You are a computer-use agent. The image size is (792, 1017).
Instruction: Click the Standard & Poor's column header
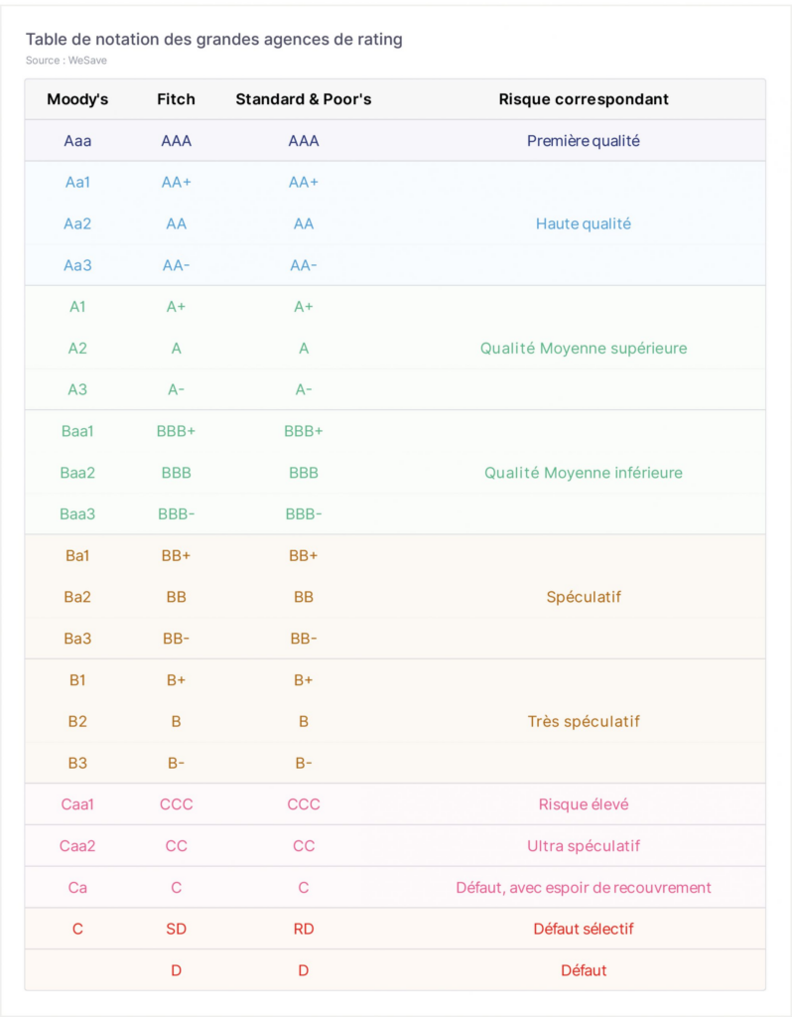[x=304, y=99]
